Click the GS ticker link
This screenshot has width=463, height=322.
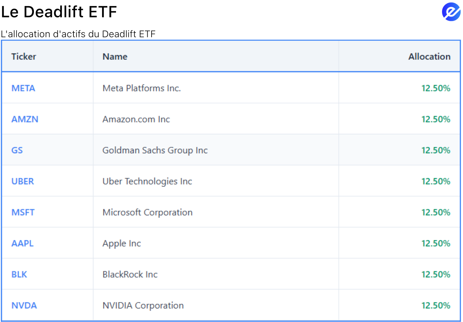[17, 150]
